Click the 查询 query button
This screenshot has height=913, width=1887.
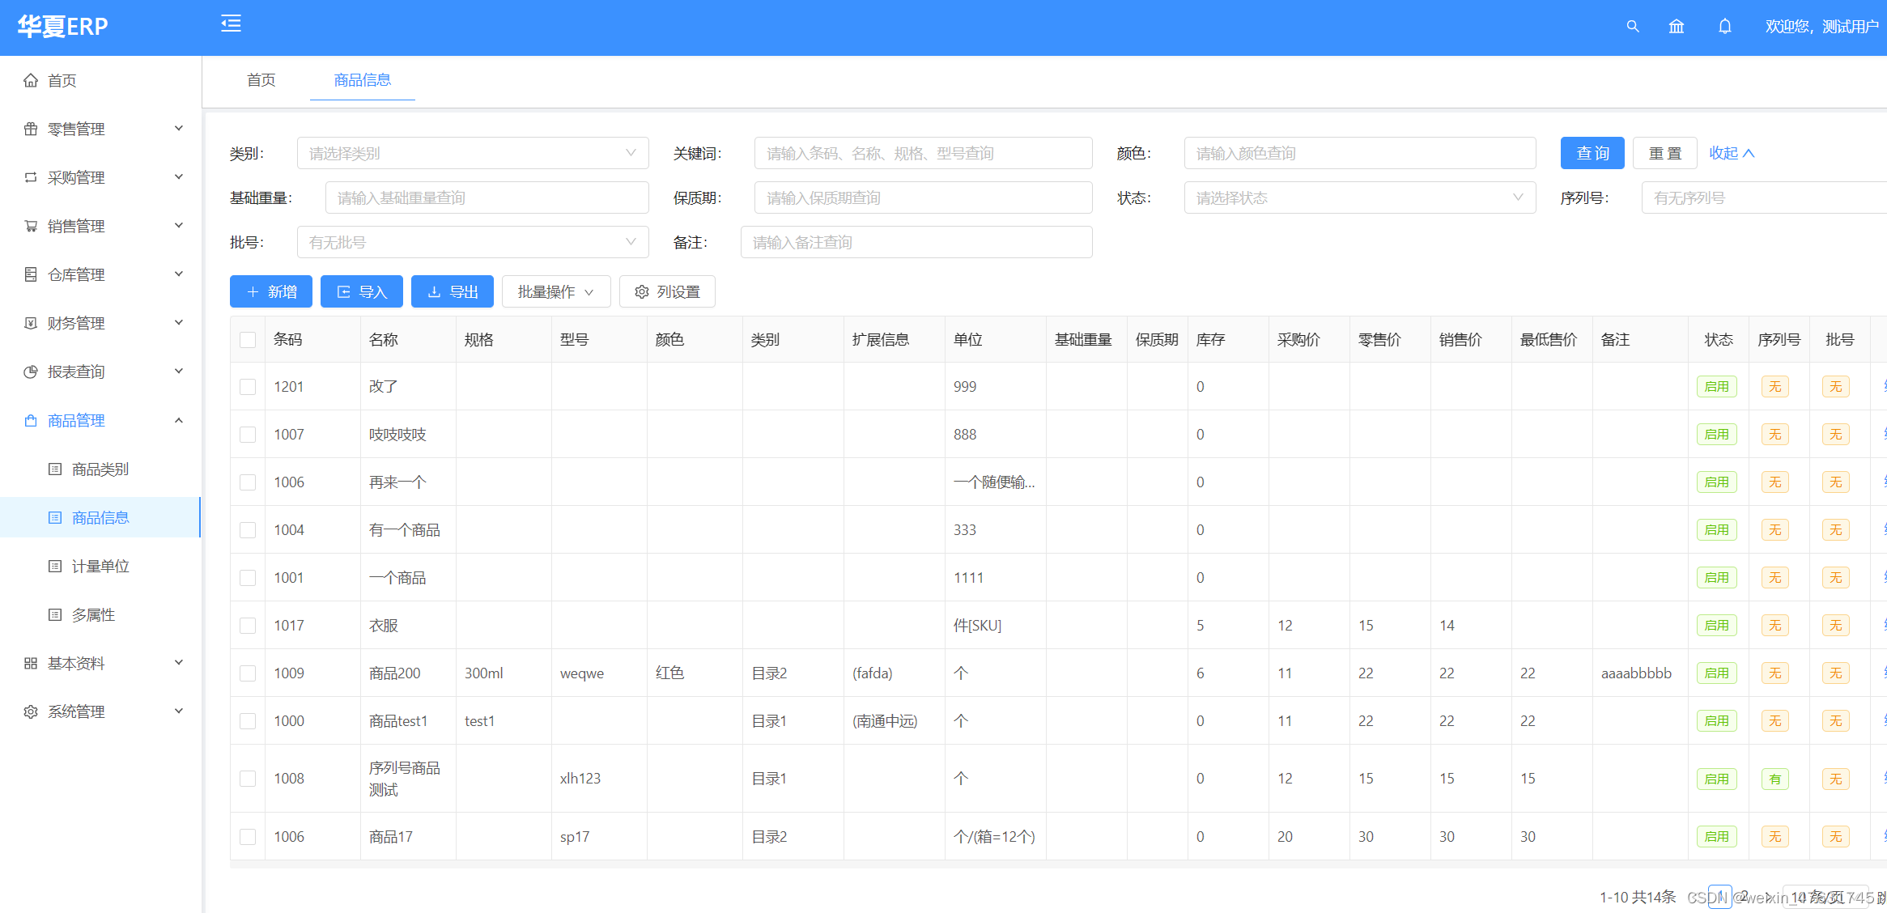(1592, 153)
